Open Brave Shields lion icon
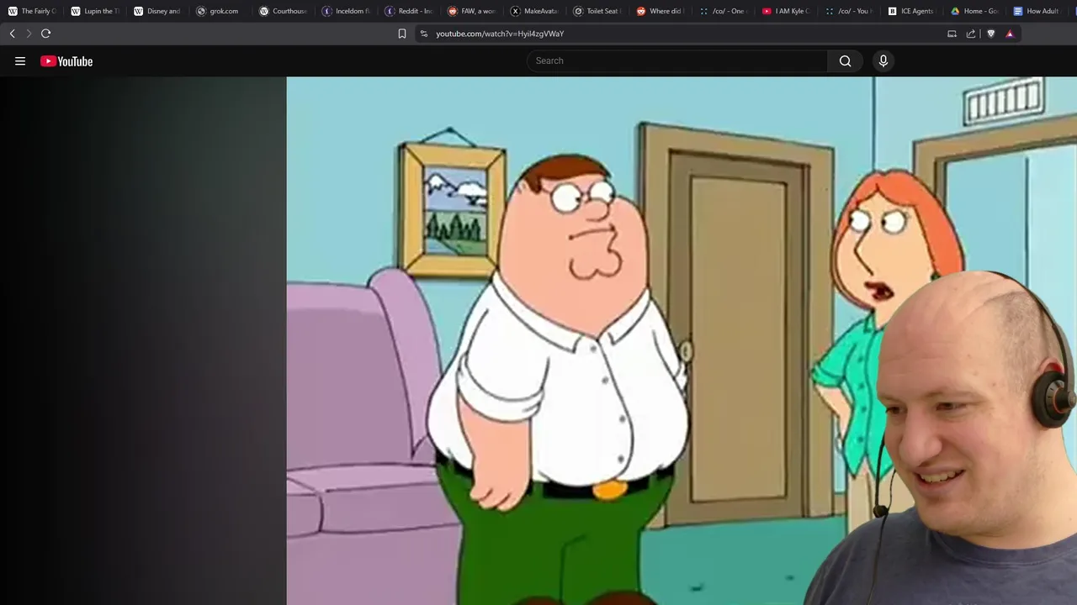The image size is (1077, 605). point(990,34)
